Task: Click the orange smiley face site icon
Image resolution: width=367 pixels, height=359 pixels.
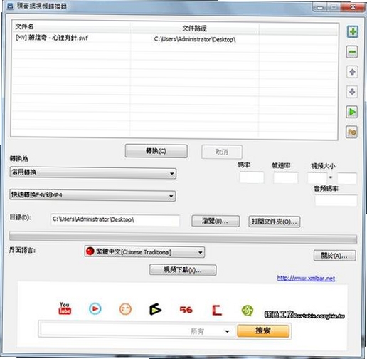Action: click(x=125, y=309)
